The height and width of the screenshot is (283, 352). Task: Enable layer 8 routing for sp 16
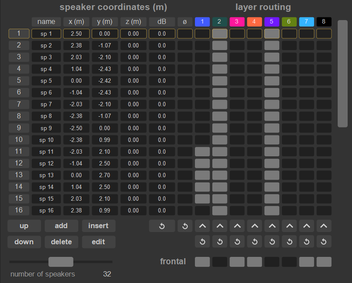324,210
